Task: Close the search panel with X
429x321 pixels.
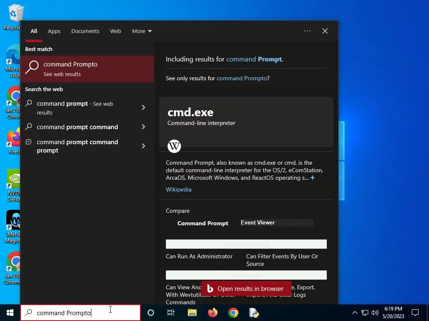Action: (x=325, y=31)
